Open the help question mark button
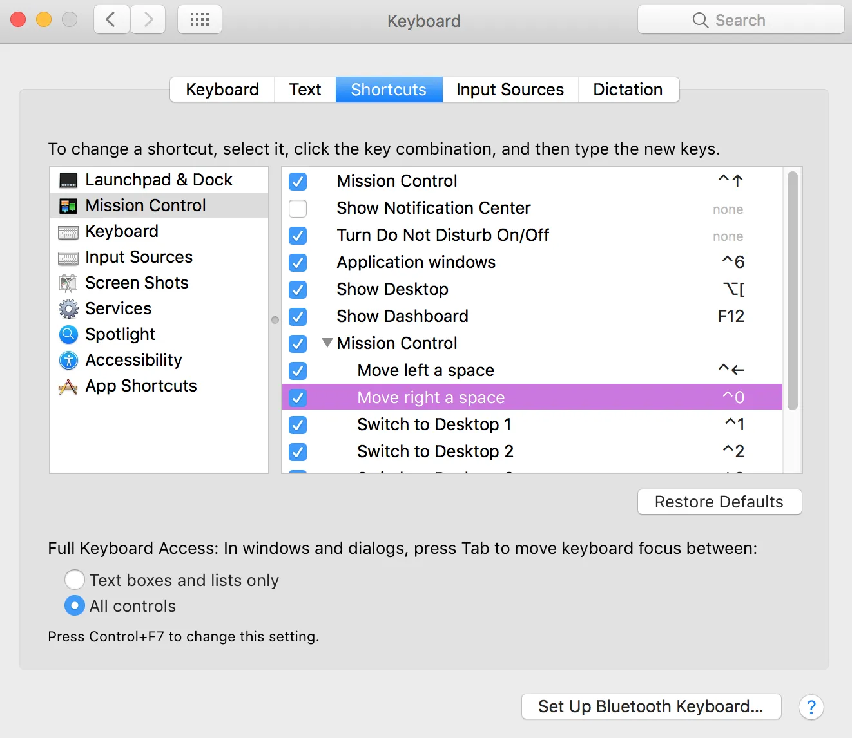This screenshot has width=852, height=738. pyautogui.click(x=811, y=707)
